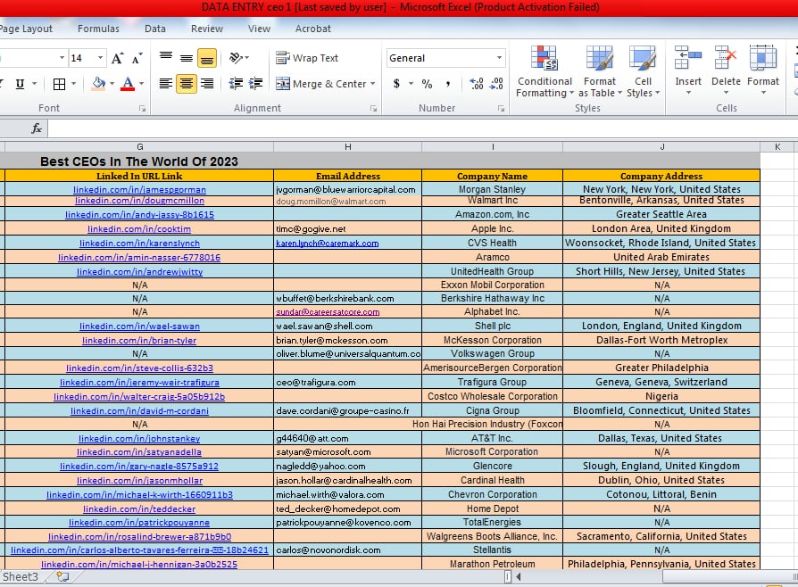
Task: Click the Increase Font Size icon
Action: coord(118,59)
